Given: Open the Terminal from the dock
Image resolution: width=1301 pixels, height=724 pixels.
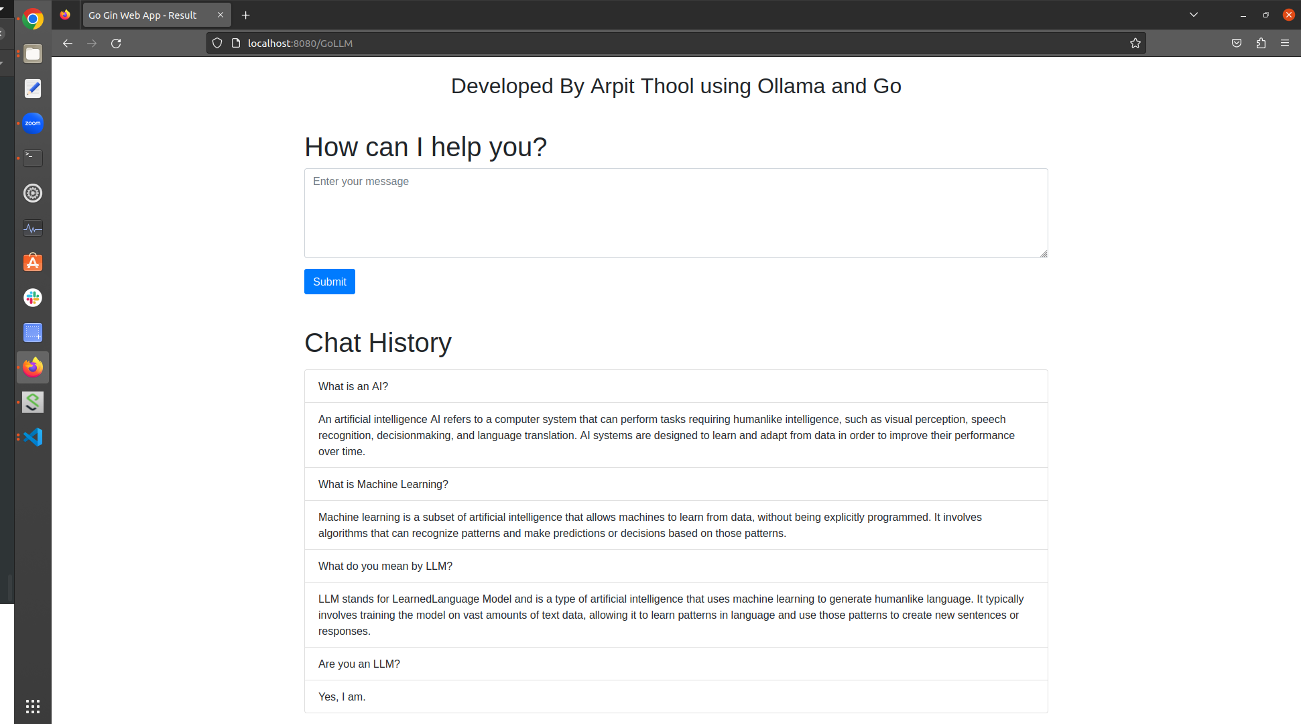Looking at the screenshot, I should (x=32, y=158).
